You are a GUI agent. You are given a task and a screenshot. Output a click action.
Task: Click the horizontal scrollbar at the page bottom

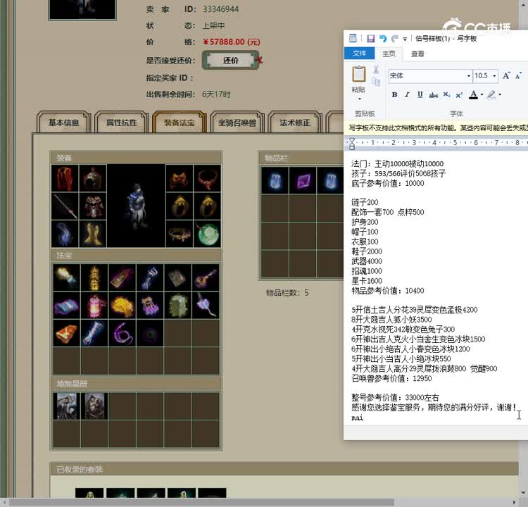coord(201,502)
